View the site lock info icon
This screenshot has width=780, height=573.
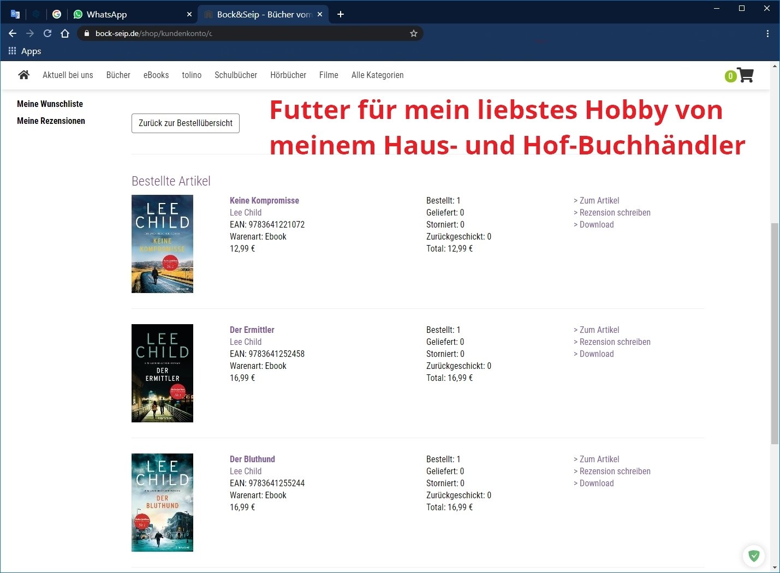[86, 33]
